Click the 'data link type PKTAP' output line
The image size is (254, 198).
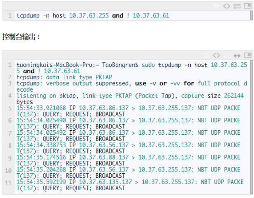coord(64,77)
